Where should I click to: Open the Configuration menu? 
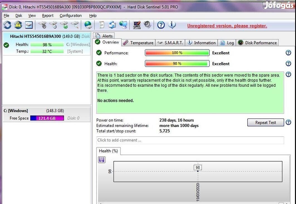pyautogui.click(x=71, y=16)
